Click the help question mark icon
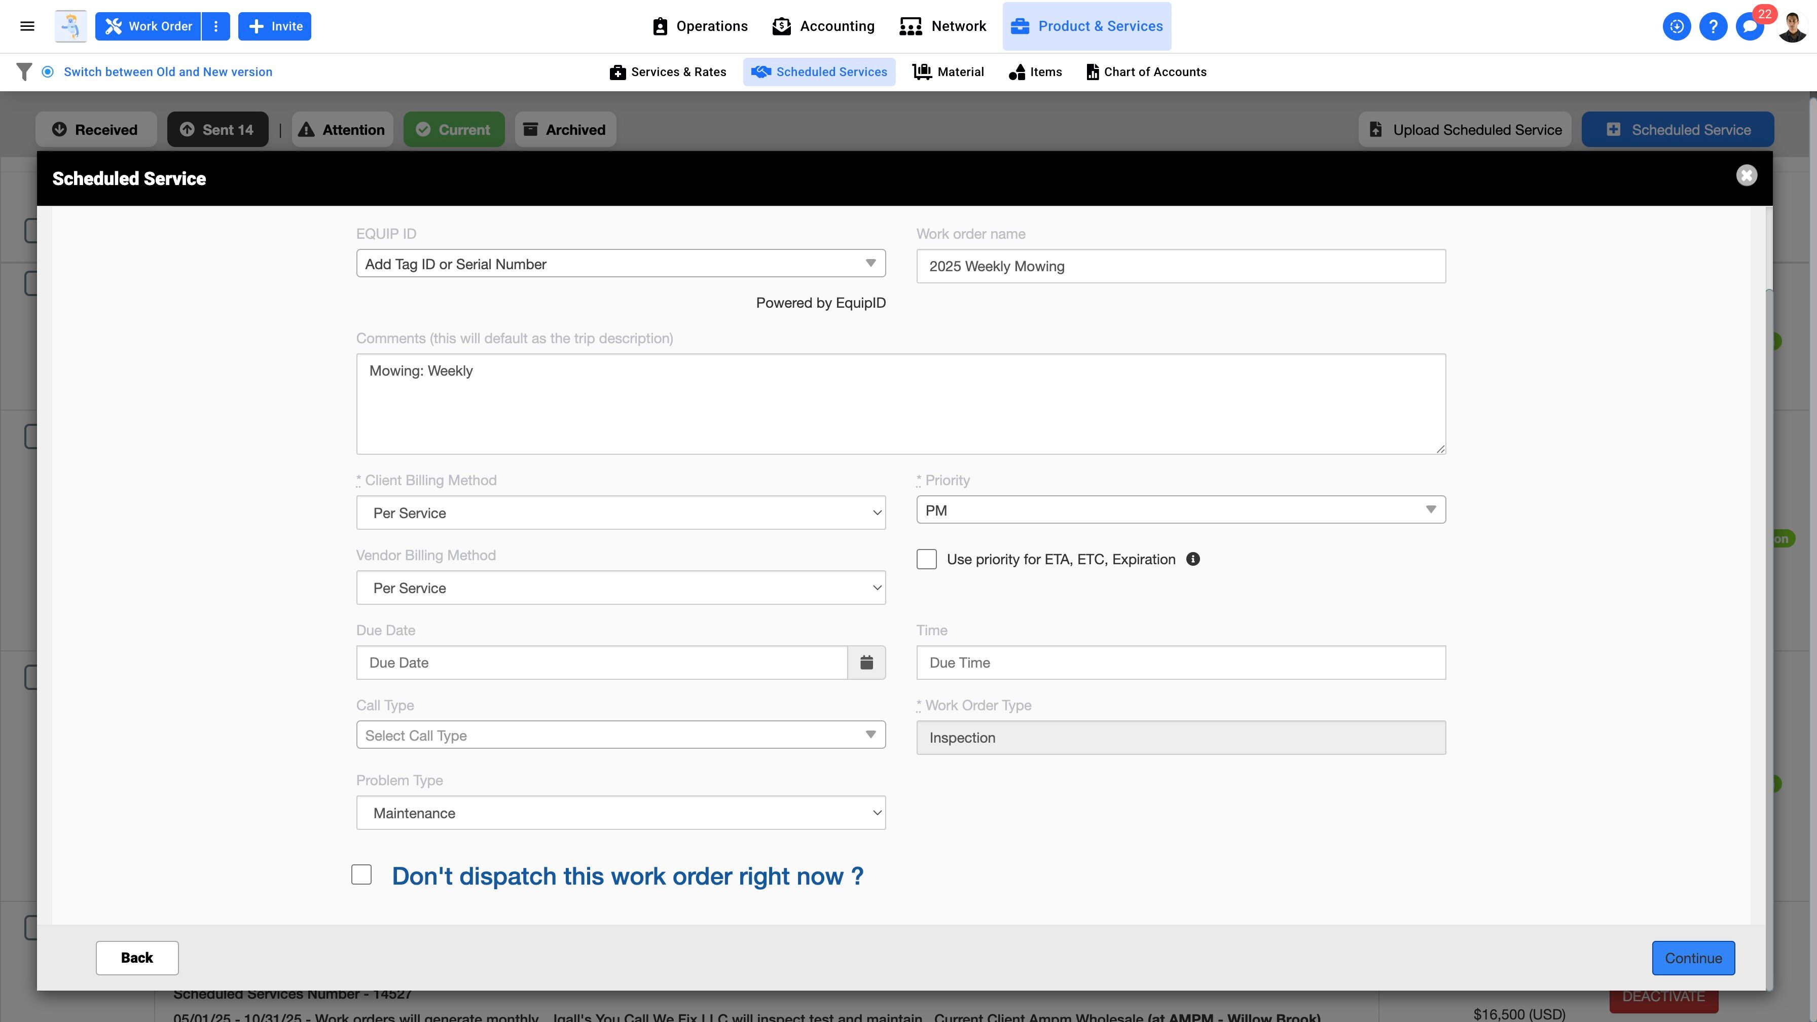The width and height of the screenshot is (1817, 1022). 1713,27
